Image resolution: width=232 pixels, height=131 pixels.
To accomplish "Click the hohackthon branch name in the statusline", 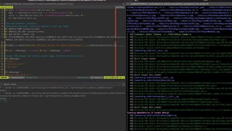I will pos(17,78).
